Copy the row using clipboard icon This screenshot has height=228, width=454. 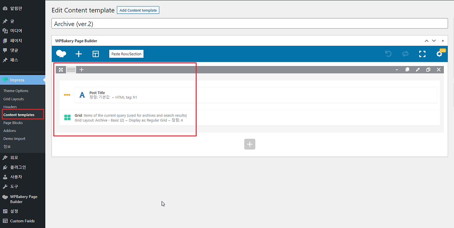coord(407,70)
